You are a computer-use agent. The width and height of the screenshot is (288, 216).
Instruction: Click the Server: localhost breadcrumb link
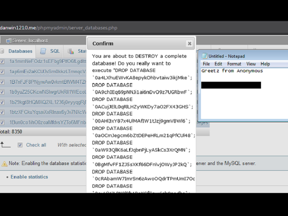(30, 41)
